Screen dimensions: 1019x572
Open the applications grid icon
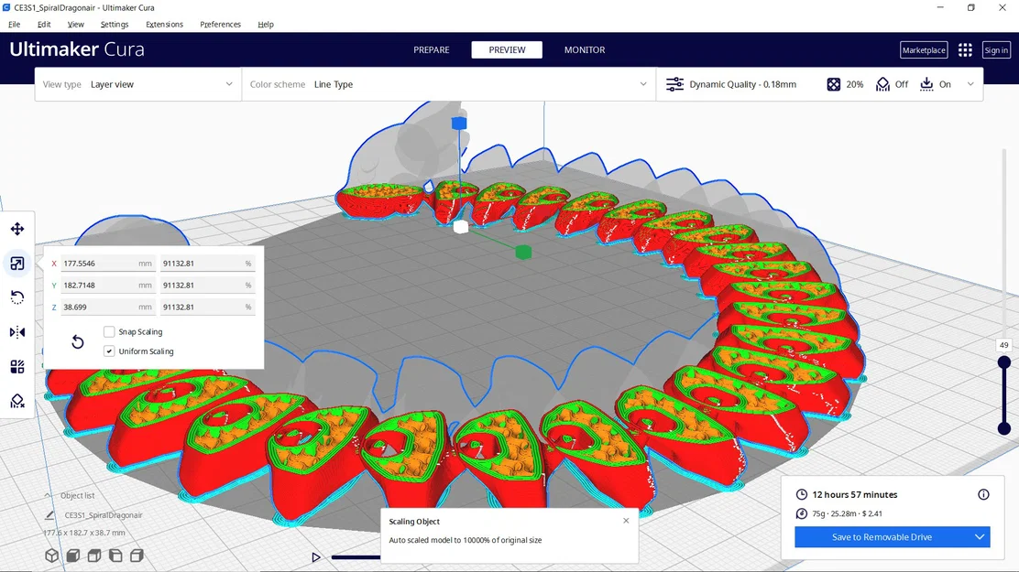click(x=965, y=50)
